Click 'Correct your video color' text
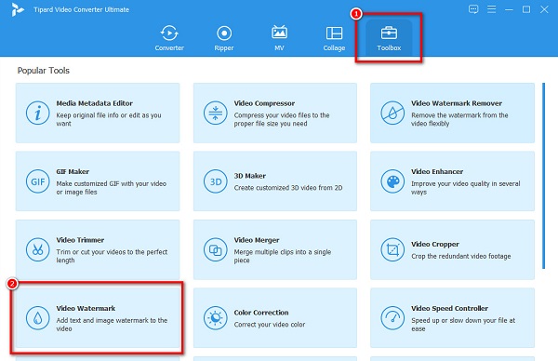The image size is (558, 361). [270, 325]
